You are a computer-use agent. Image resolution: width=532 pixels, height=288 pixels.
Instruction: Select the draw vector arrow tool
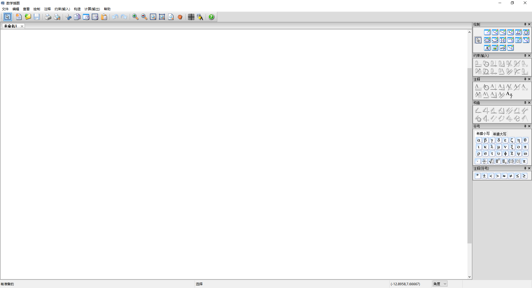pyautogui.click(x=510, y=32)
